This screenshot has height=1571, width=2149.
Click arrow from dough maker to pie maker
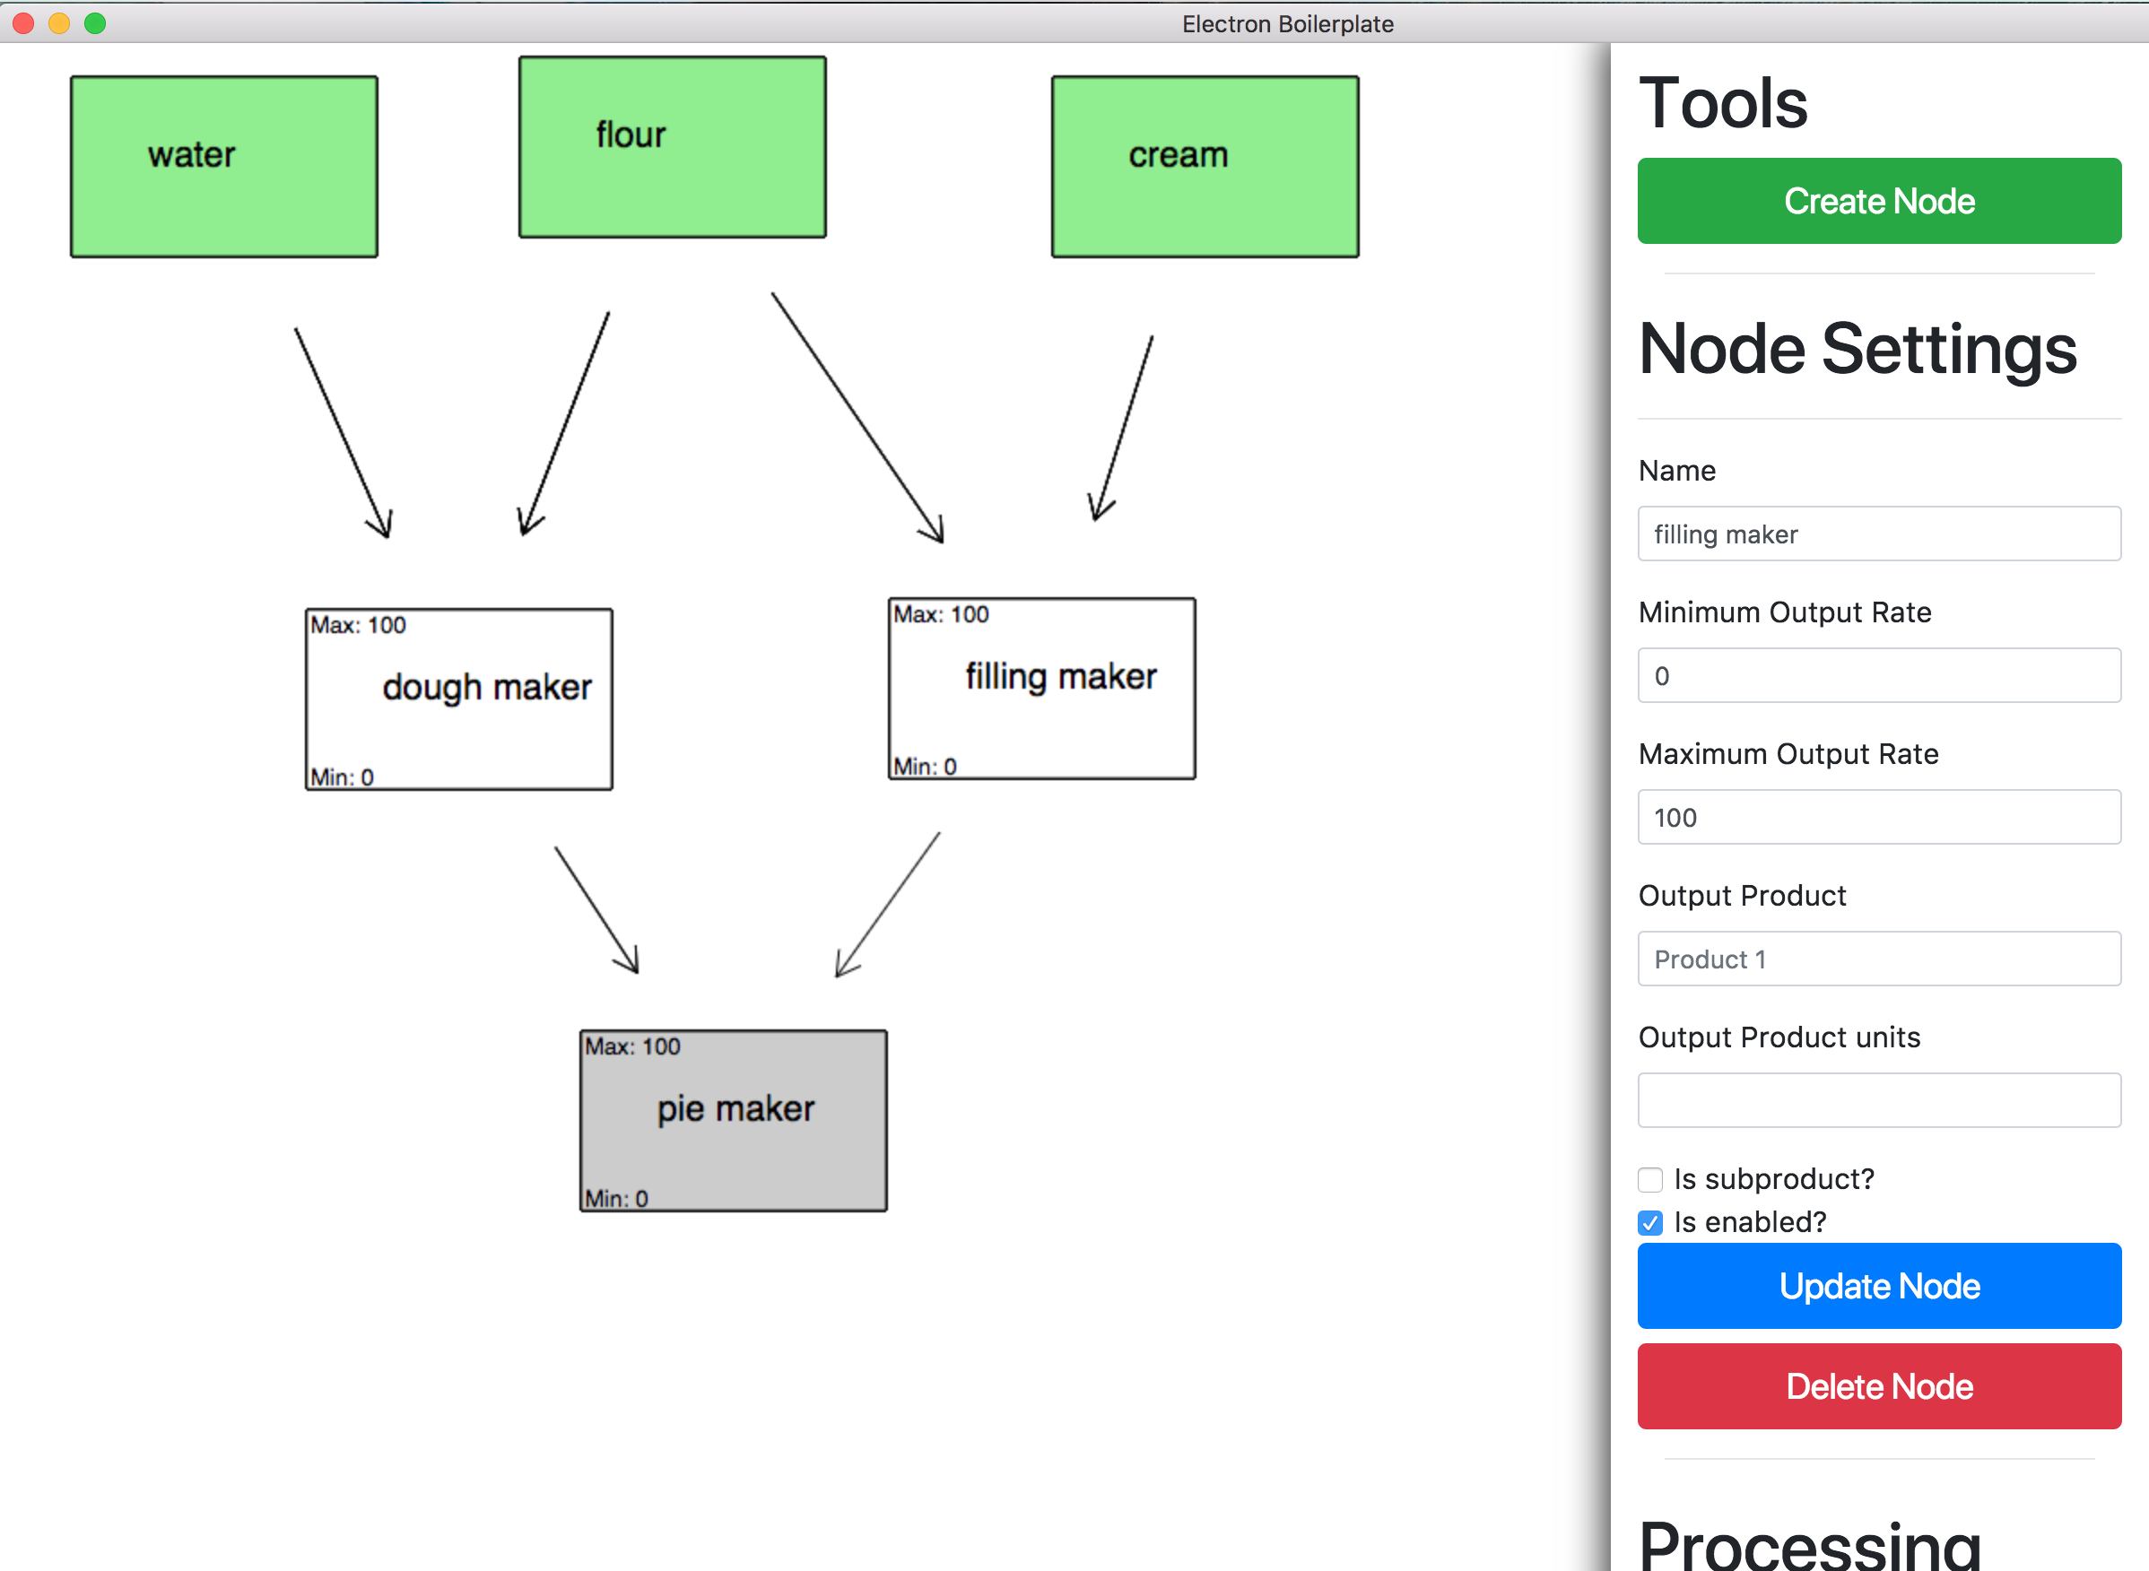(596, 910)
